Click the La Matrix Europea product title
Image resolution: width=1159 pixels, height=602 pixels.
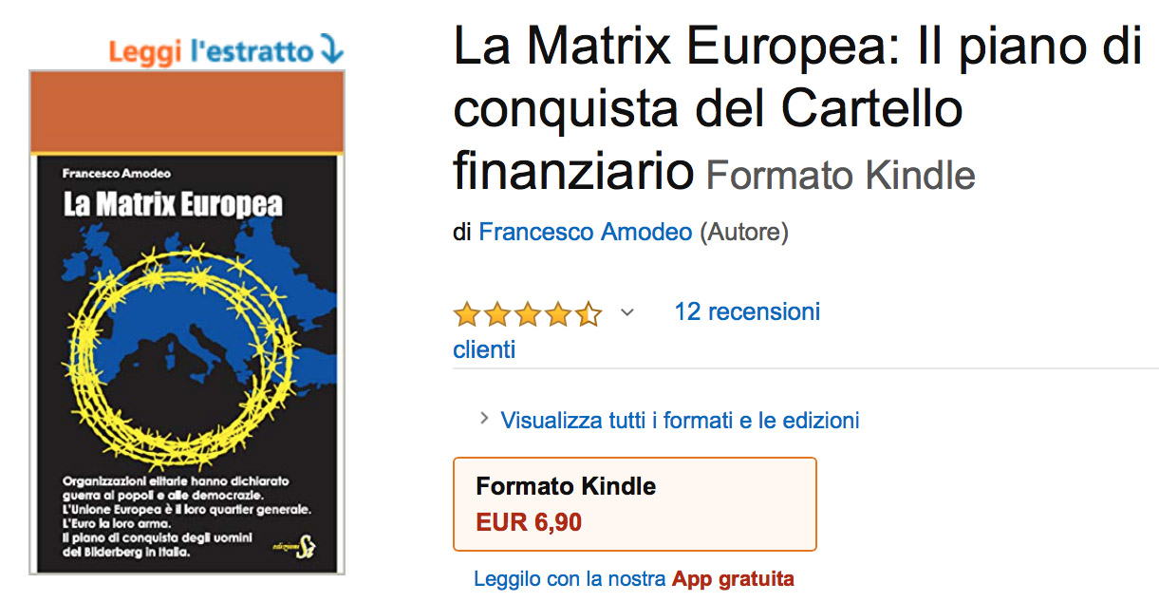coord(798,108)
